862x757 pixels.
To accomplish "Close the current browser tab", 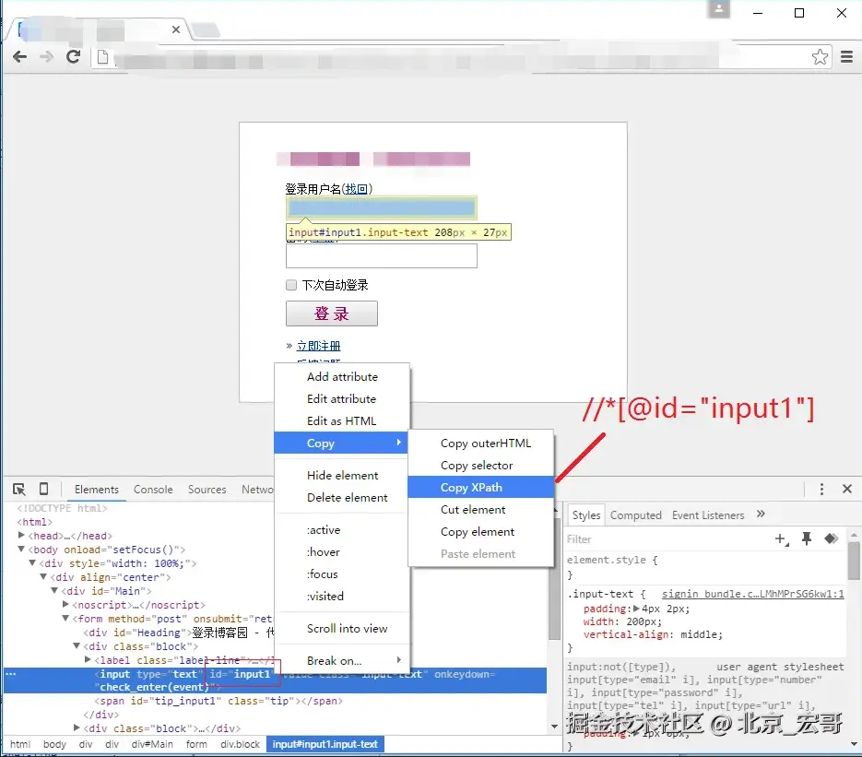I will point(176,30).
